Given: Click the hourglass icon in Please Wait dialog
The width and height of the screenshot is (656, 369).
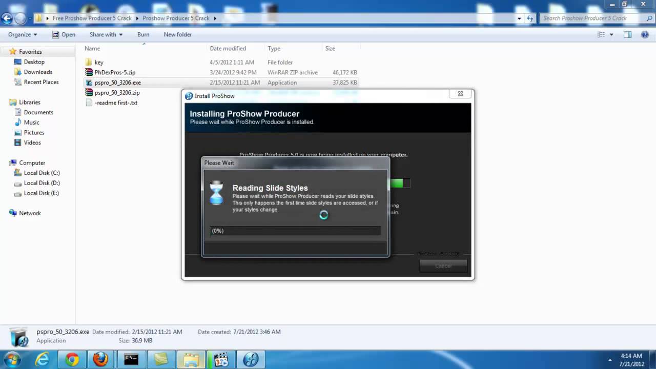Looking at the screenshot, I should [x=217, y=193].
